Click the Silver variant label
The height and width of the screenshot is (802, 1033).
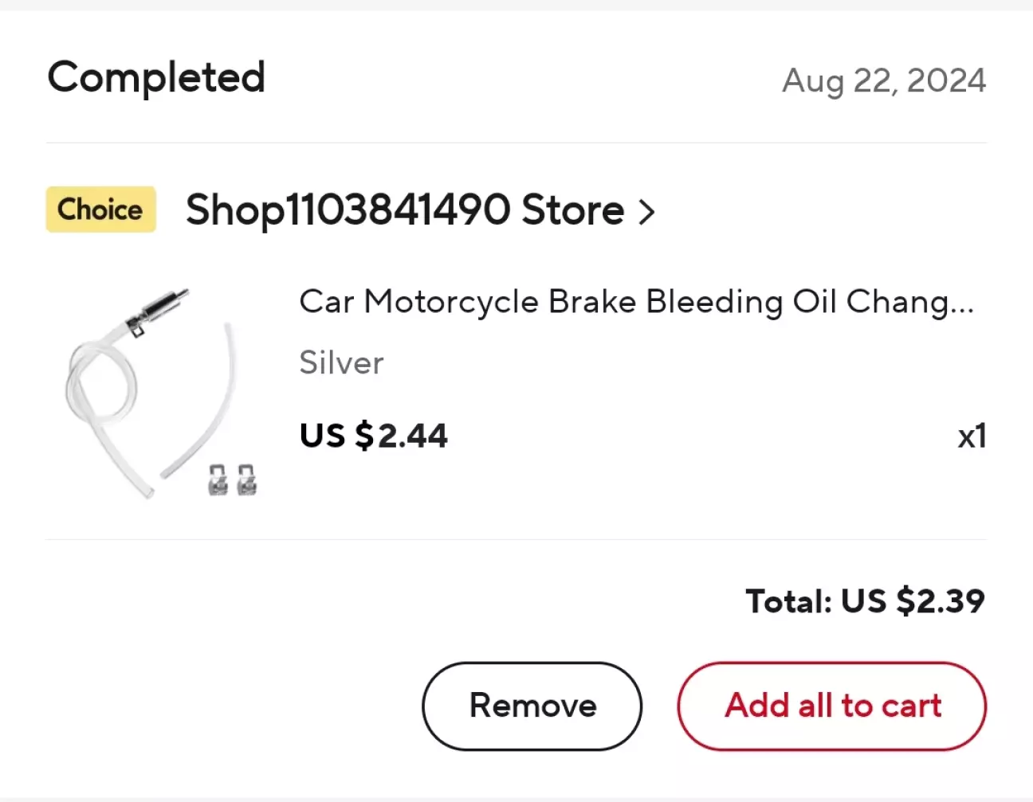pos(341,363)
